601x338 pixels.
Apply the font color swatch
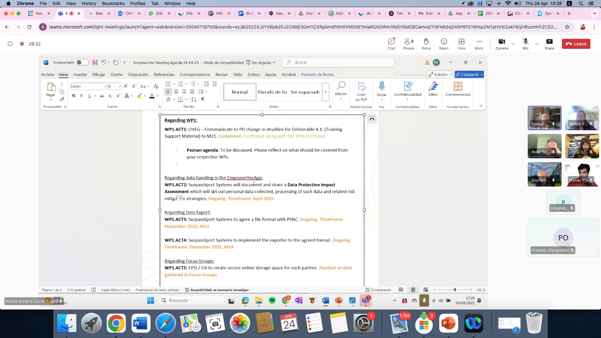point(152,96)
